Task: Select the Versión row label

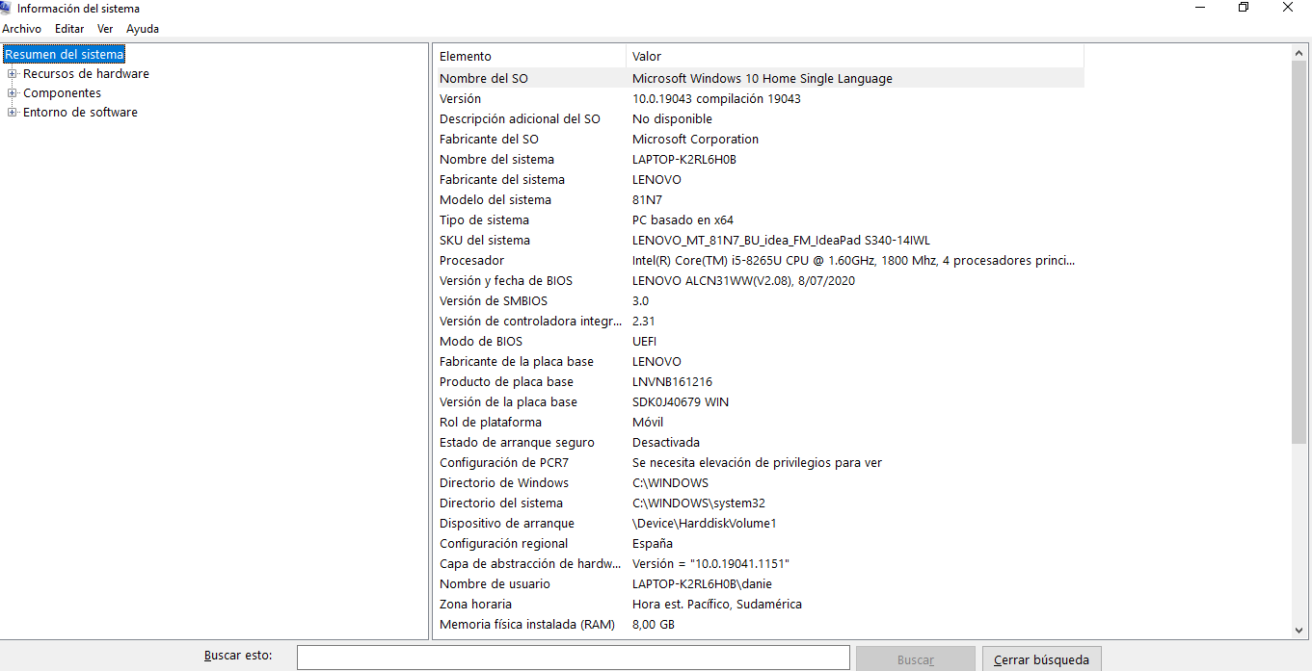Action: coord(460,99)
